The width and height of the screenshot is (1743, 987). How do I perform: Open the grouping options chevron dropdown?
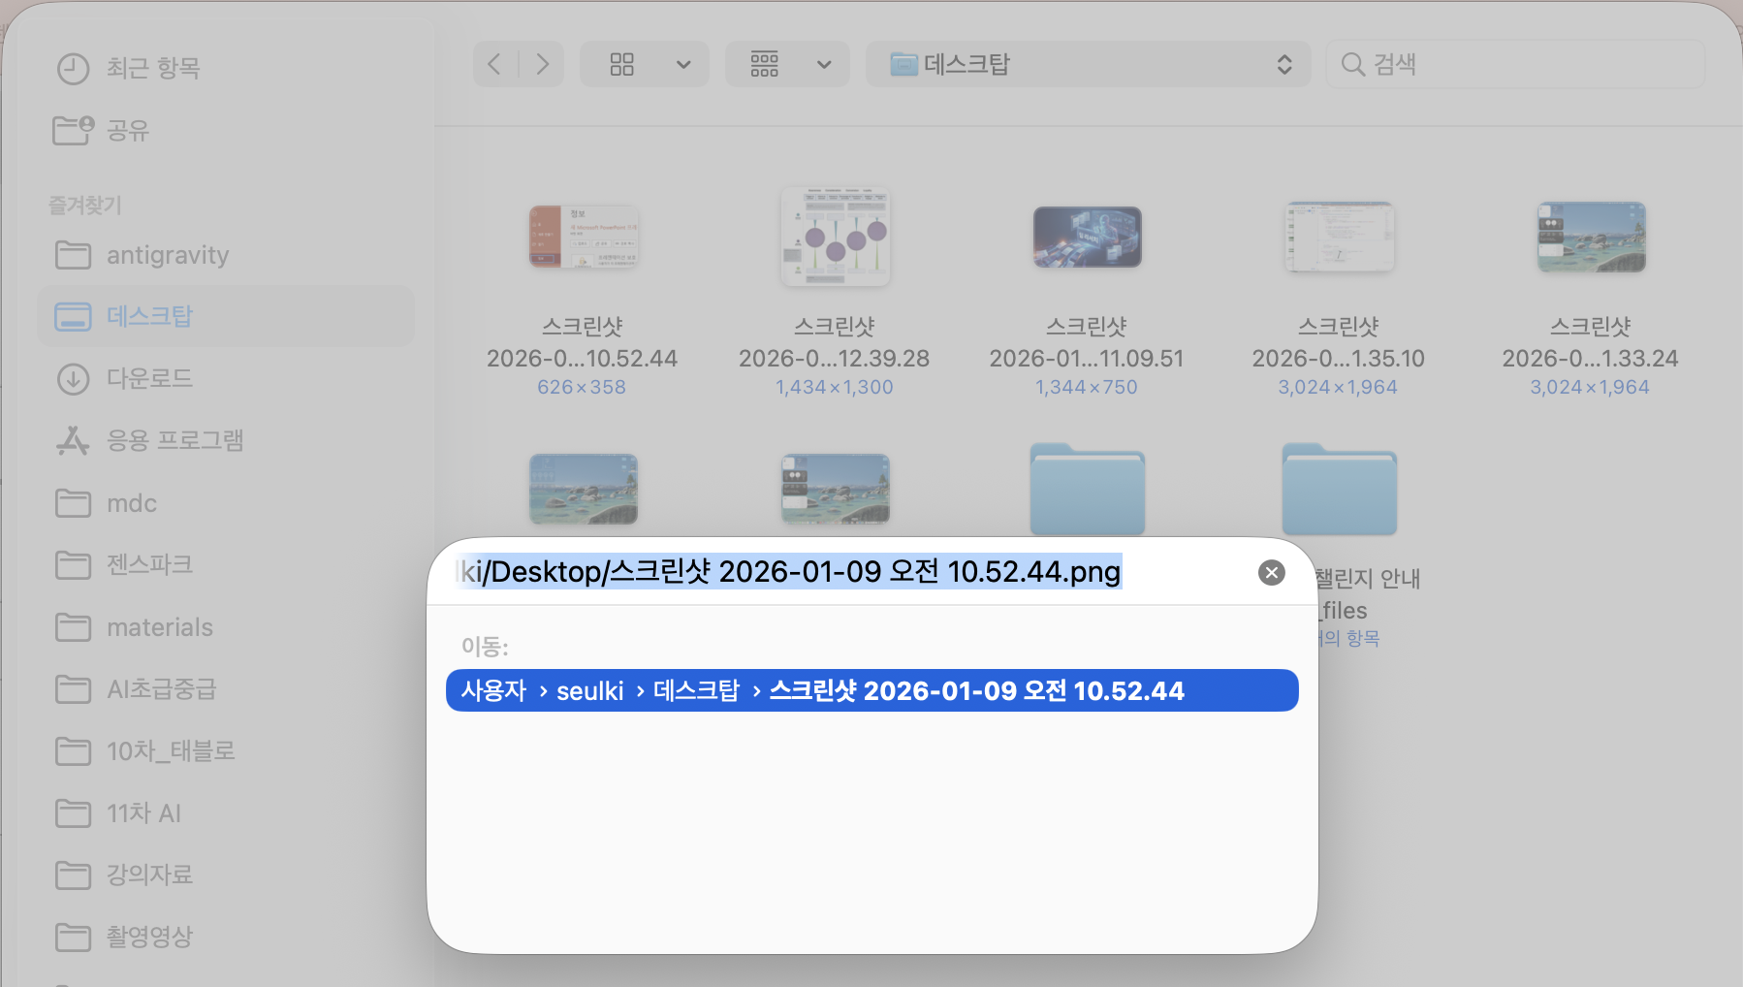(824, 64)
